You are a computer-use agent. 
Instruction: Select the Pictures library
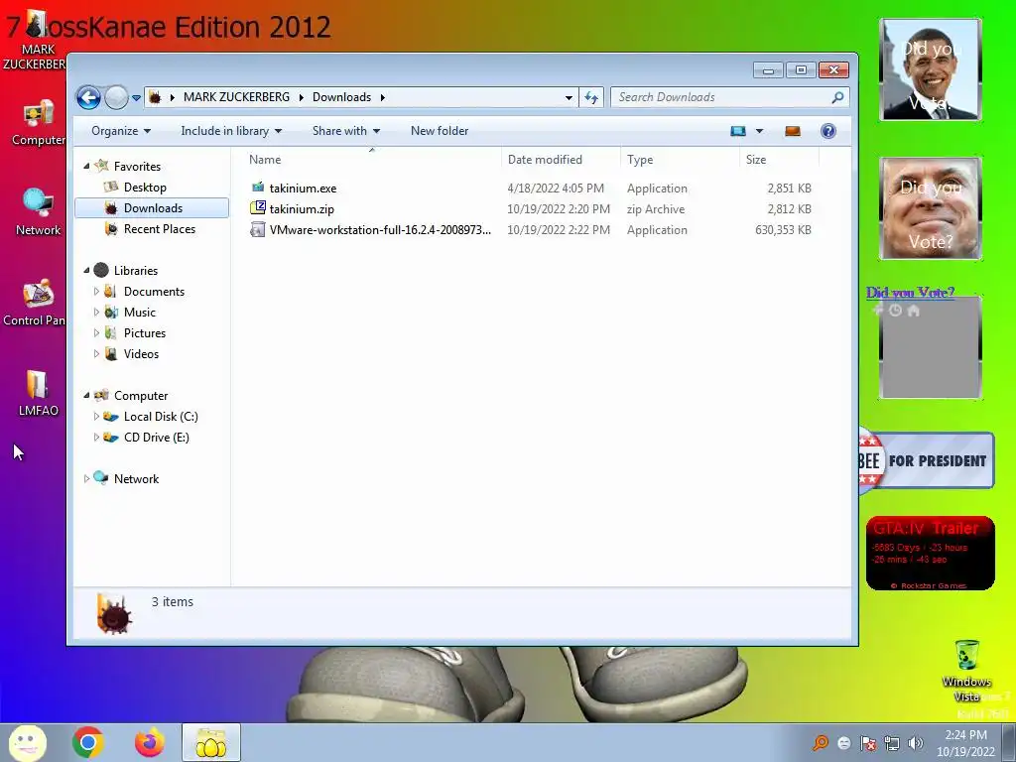click(145, 333)
